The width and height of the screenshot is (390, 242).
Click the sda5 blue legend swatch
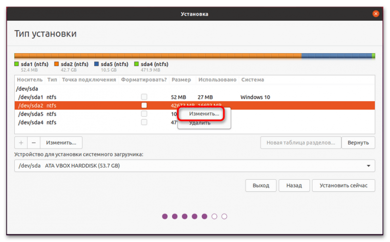[97, 64]
